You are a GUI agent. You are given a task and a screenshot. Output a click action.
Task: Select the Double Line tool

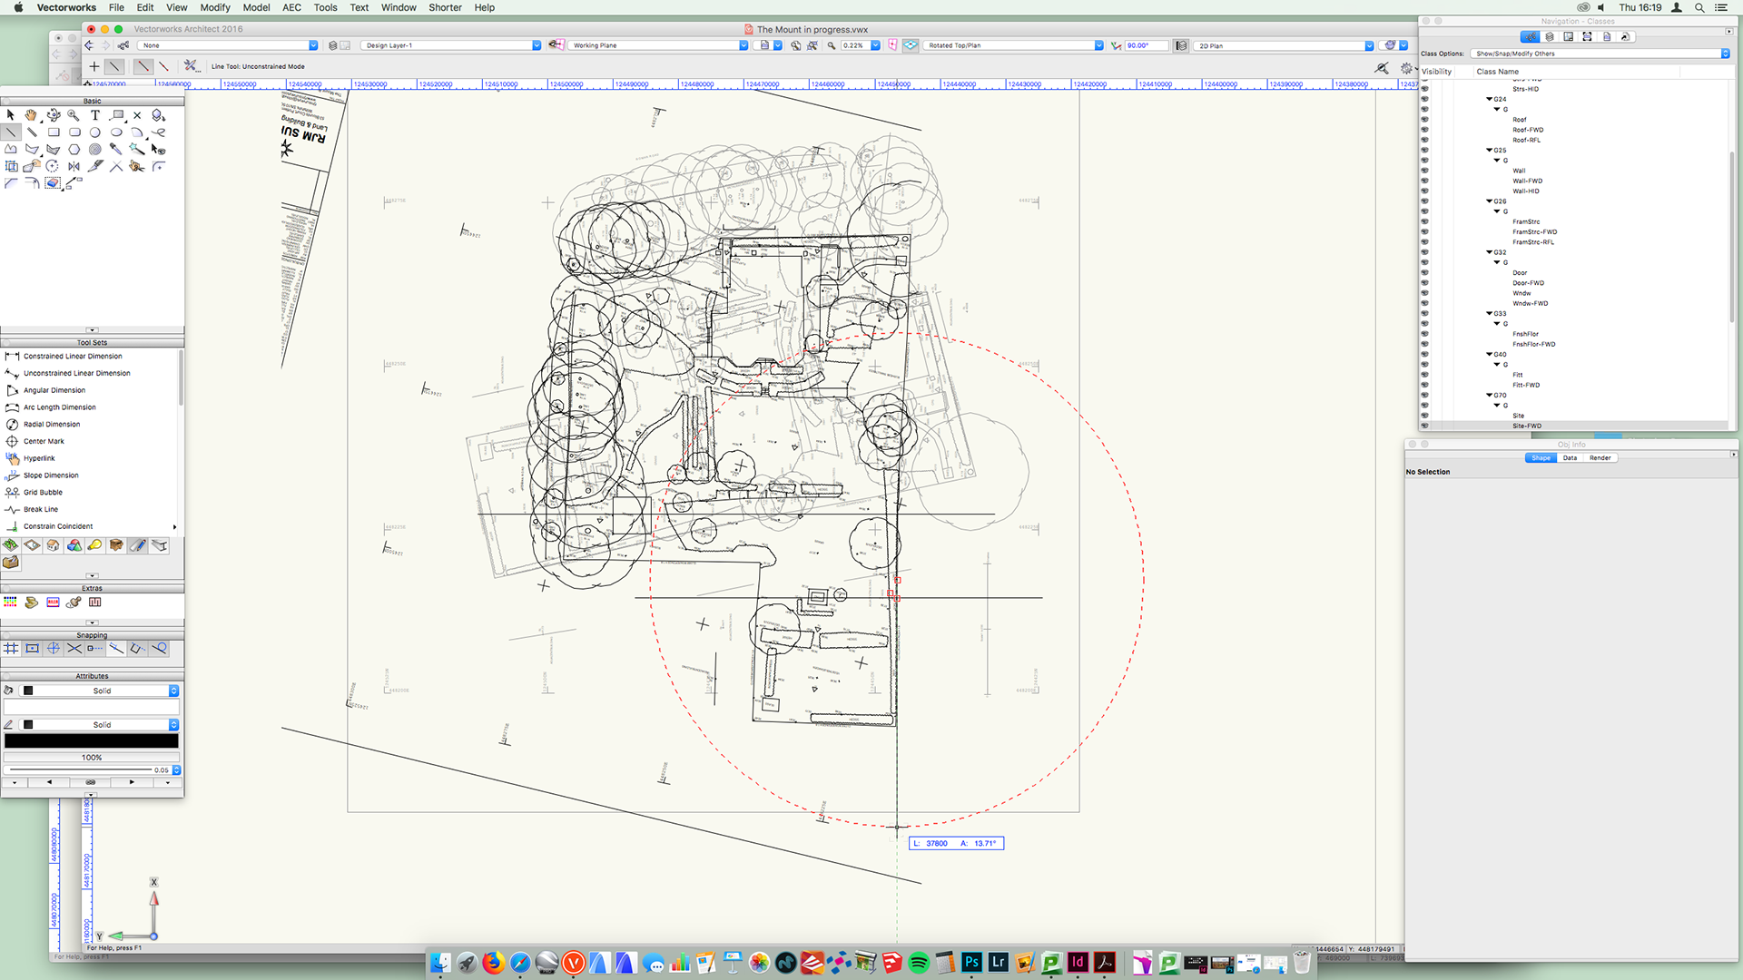click(x=32, y=132)
